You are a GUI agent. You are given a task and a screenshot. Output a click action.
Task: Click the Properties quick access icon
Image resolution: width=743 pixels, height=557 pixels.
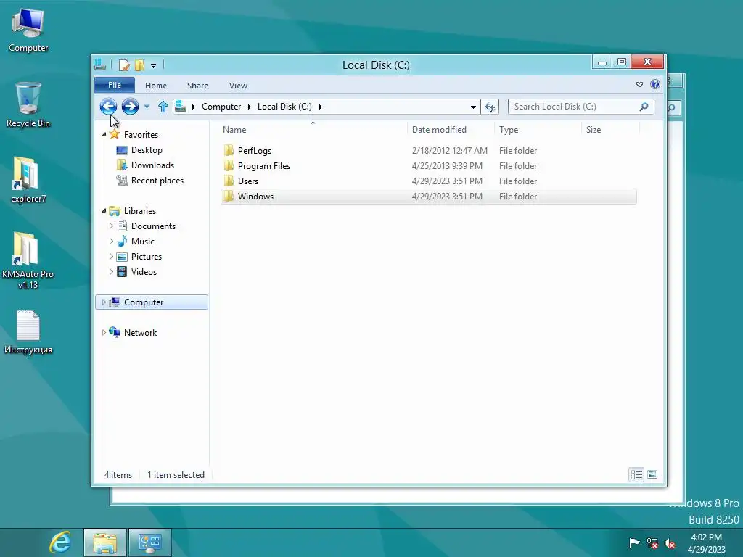pyautogui.click(x=124, y=65)
